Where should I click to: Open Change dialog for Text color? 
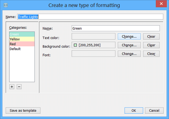pos(129,37)
